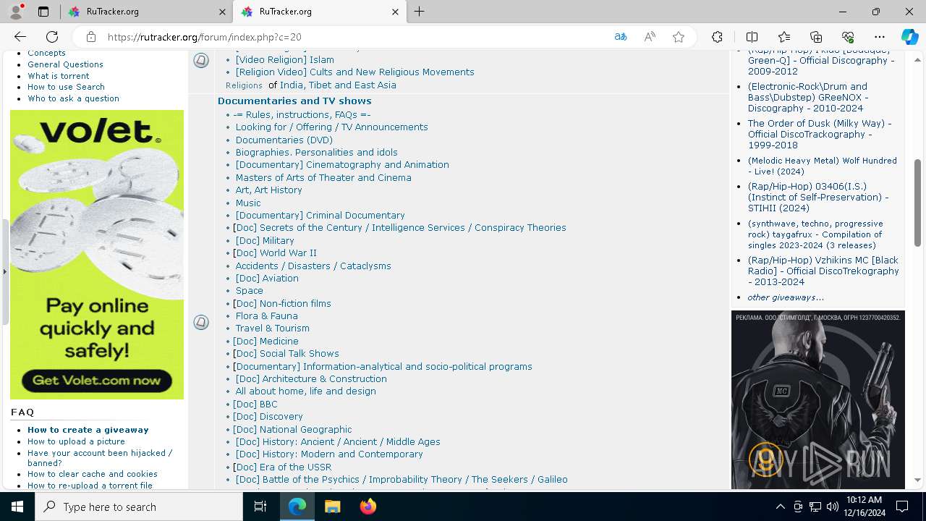Click the vertical page scrollbar thumb
The width and height of the screenshot is (926, 521).
[918, 203]
